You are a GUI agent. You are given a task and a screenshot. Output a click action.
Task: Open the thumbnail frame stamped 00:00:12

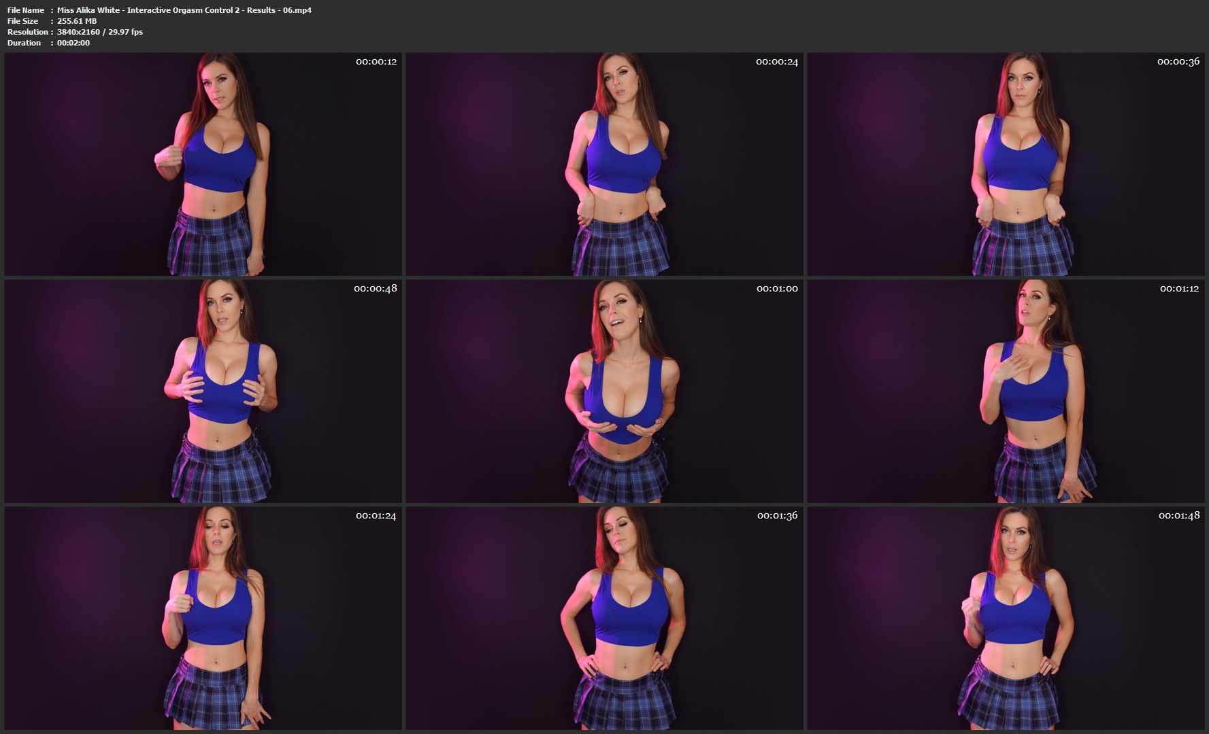pos(203,164)
